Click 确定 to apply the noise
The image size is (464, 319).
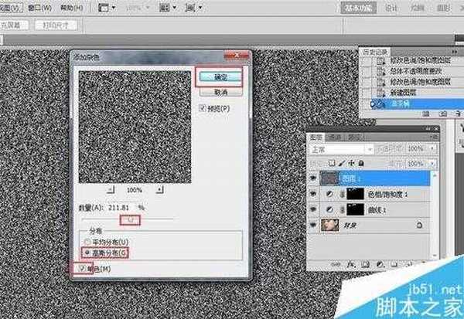pyautogui.click(x=218, y=76)
